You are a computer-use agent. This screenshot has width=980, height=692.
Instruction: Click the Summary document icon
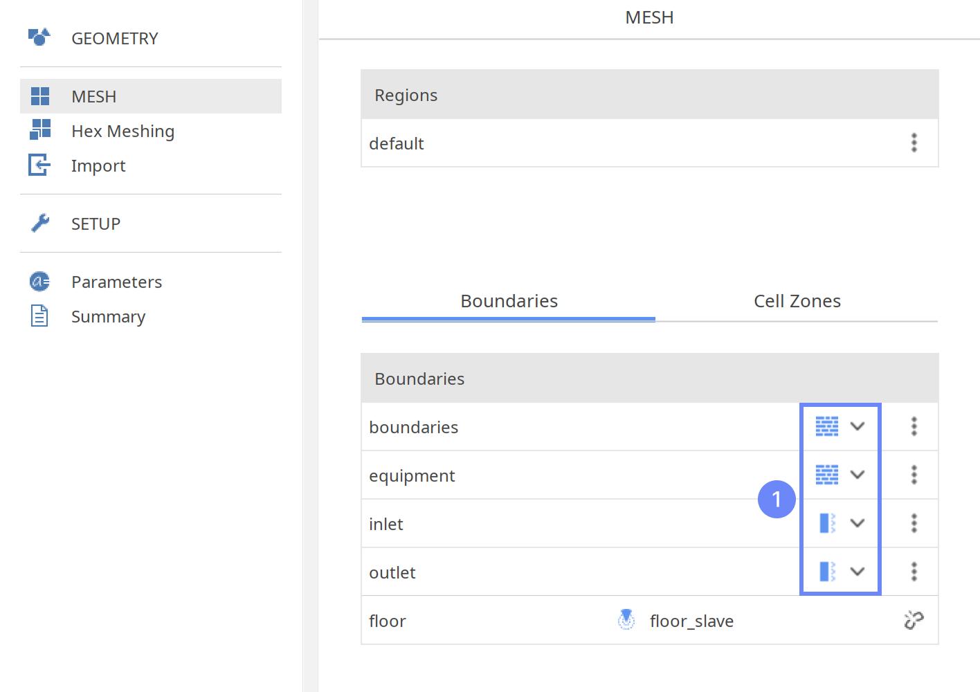pyautogui.click(x=39, y=316)
